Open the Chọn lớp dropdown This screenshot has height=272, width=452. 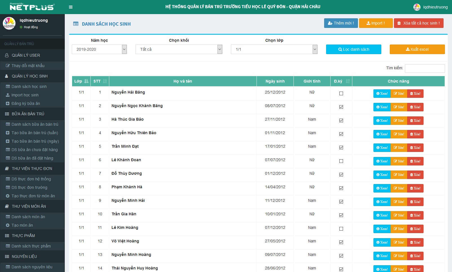(x=274, y=49)
